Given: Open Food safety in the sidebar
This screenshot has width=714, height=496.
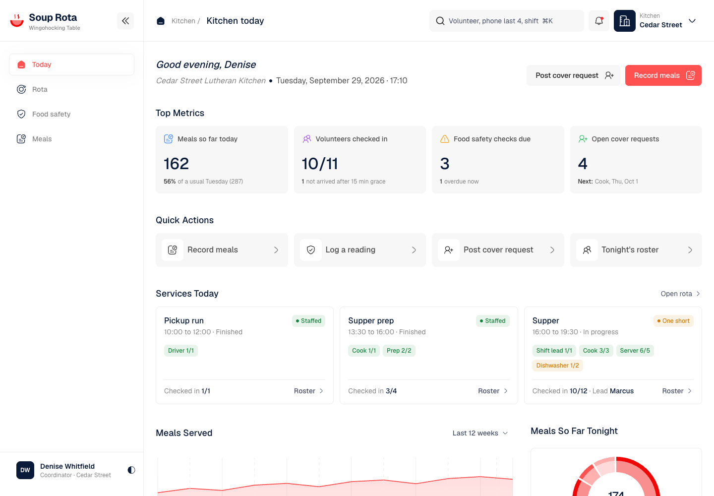Looking at the screenshot, I should (72, 114).
